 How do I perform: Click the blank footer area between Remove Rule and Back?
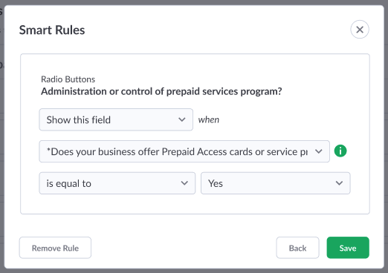pos(184,248)
